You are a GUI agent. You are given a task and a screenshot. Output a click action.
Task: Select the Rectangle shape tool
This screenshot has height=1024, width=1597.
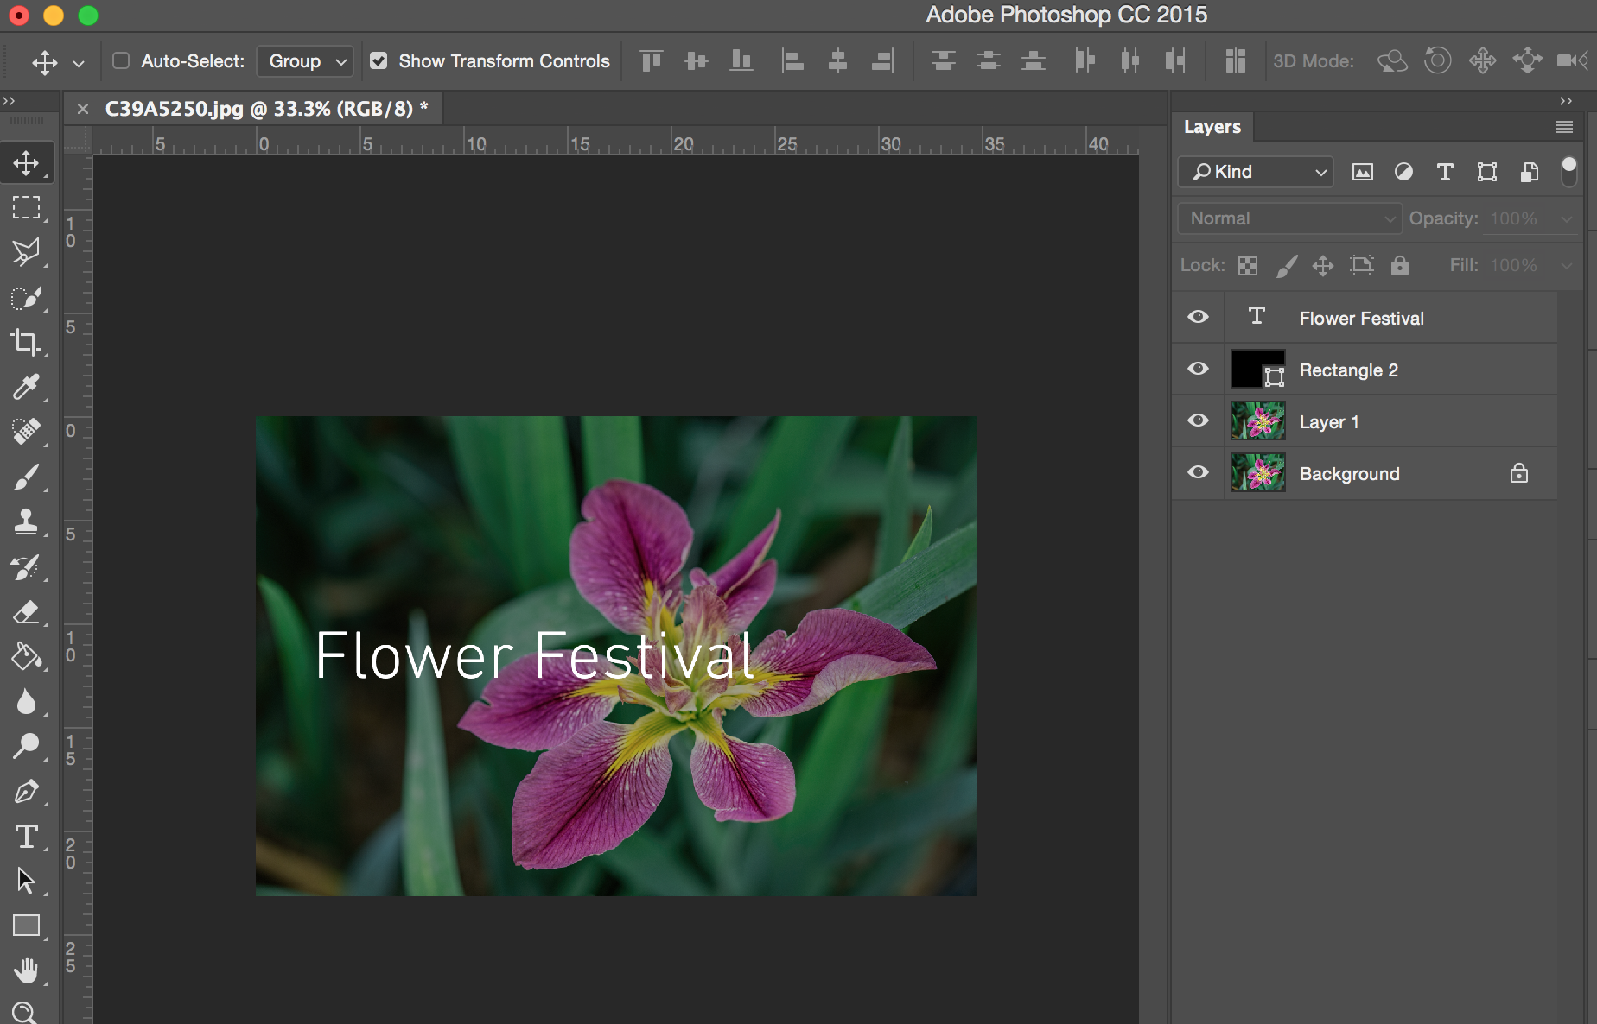coord(26,926)
